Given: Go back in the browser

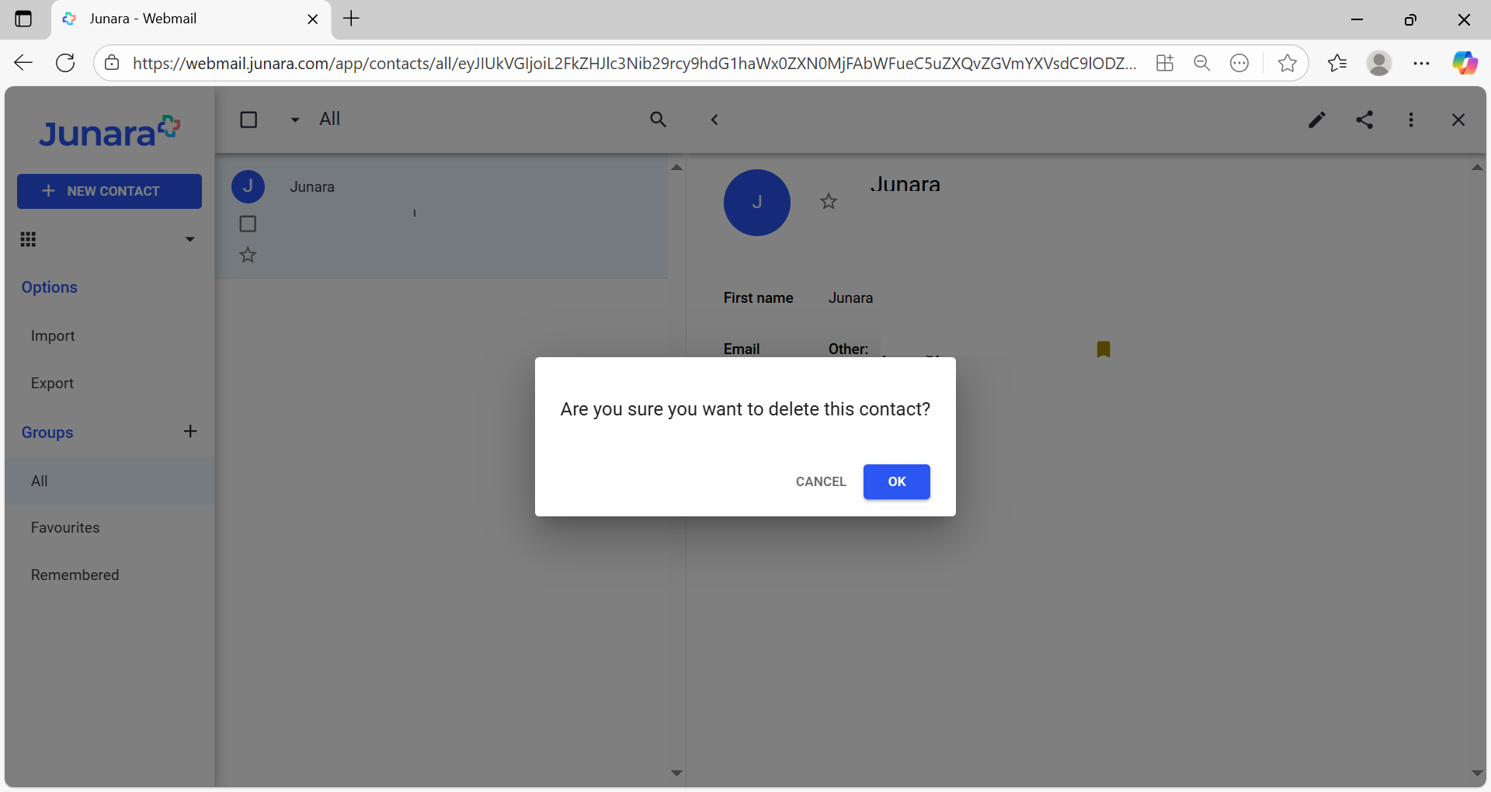Looking at the screenshot, I should [23, 63].
